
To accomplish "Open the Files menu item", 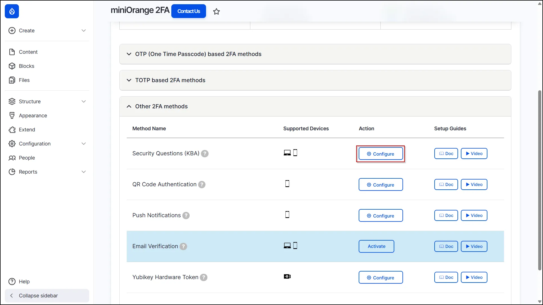I will [24, 80].
